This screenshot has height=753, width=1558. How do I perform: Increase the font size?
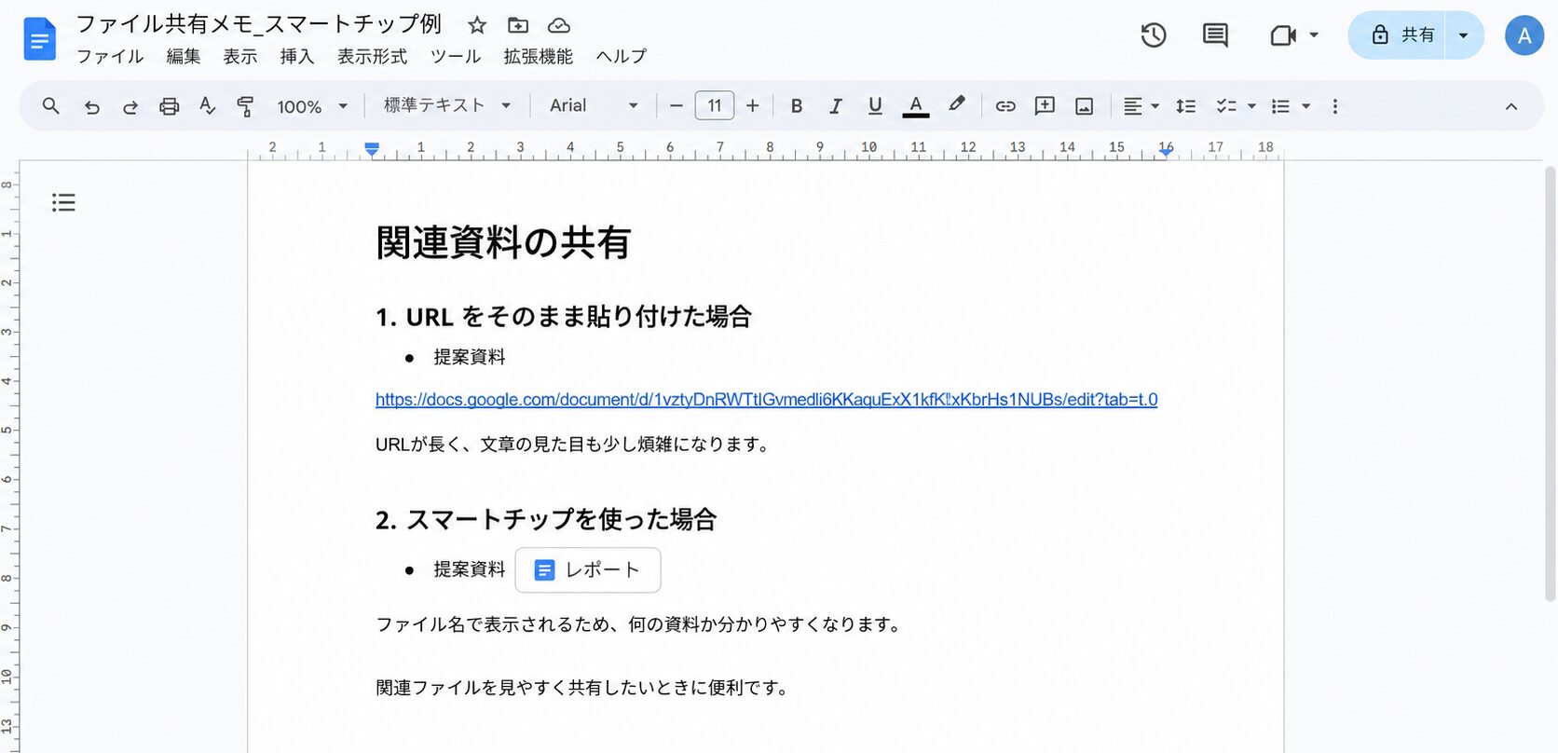[x=753, y=106]
